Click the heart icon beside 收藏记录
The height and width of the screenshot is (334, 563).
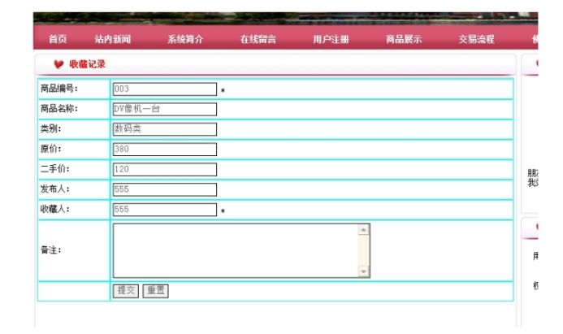pos(58,64)
